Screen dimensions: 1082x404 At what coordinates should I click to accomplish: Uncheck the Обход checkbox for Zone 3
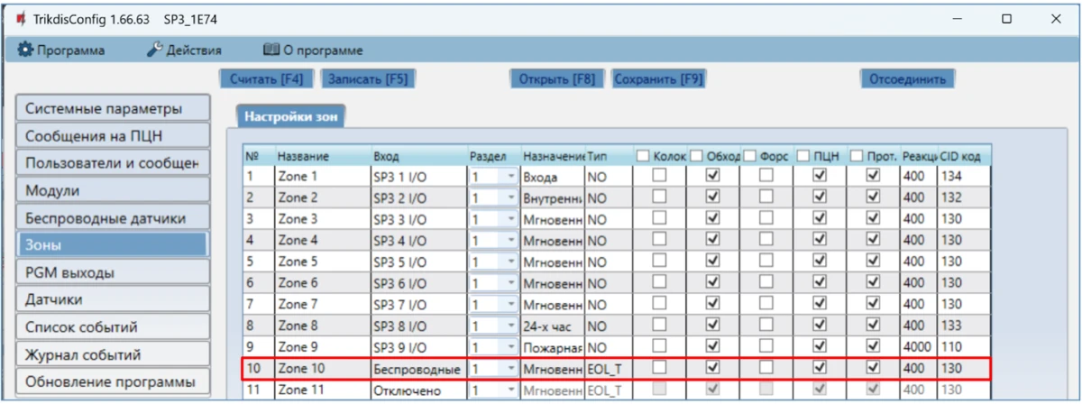tap(713, 219)
